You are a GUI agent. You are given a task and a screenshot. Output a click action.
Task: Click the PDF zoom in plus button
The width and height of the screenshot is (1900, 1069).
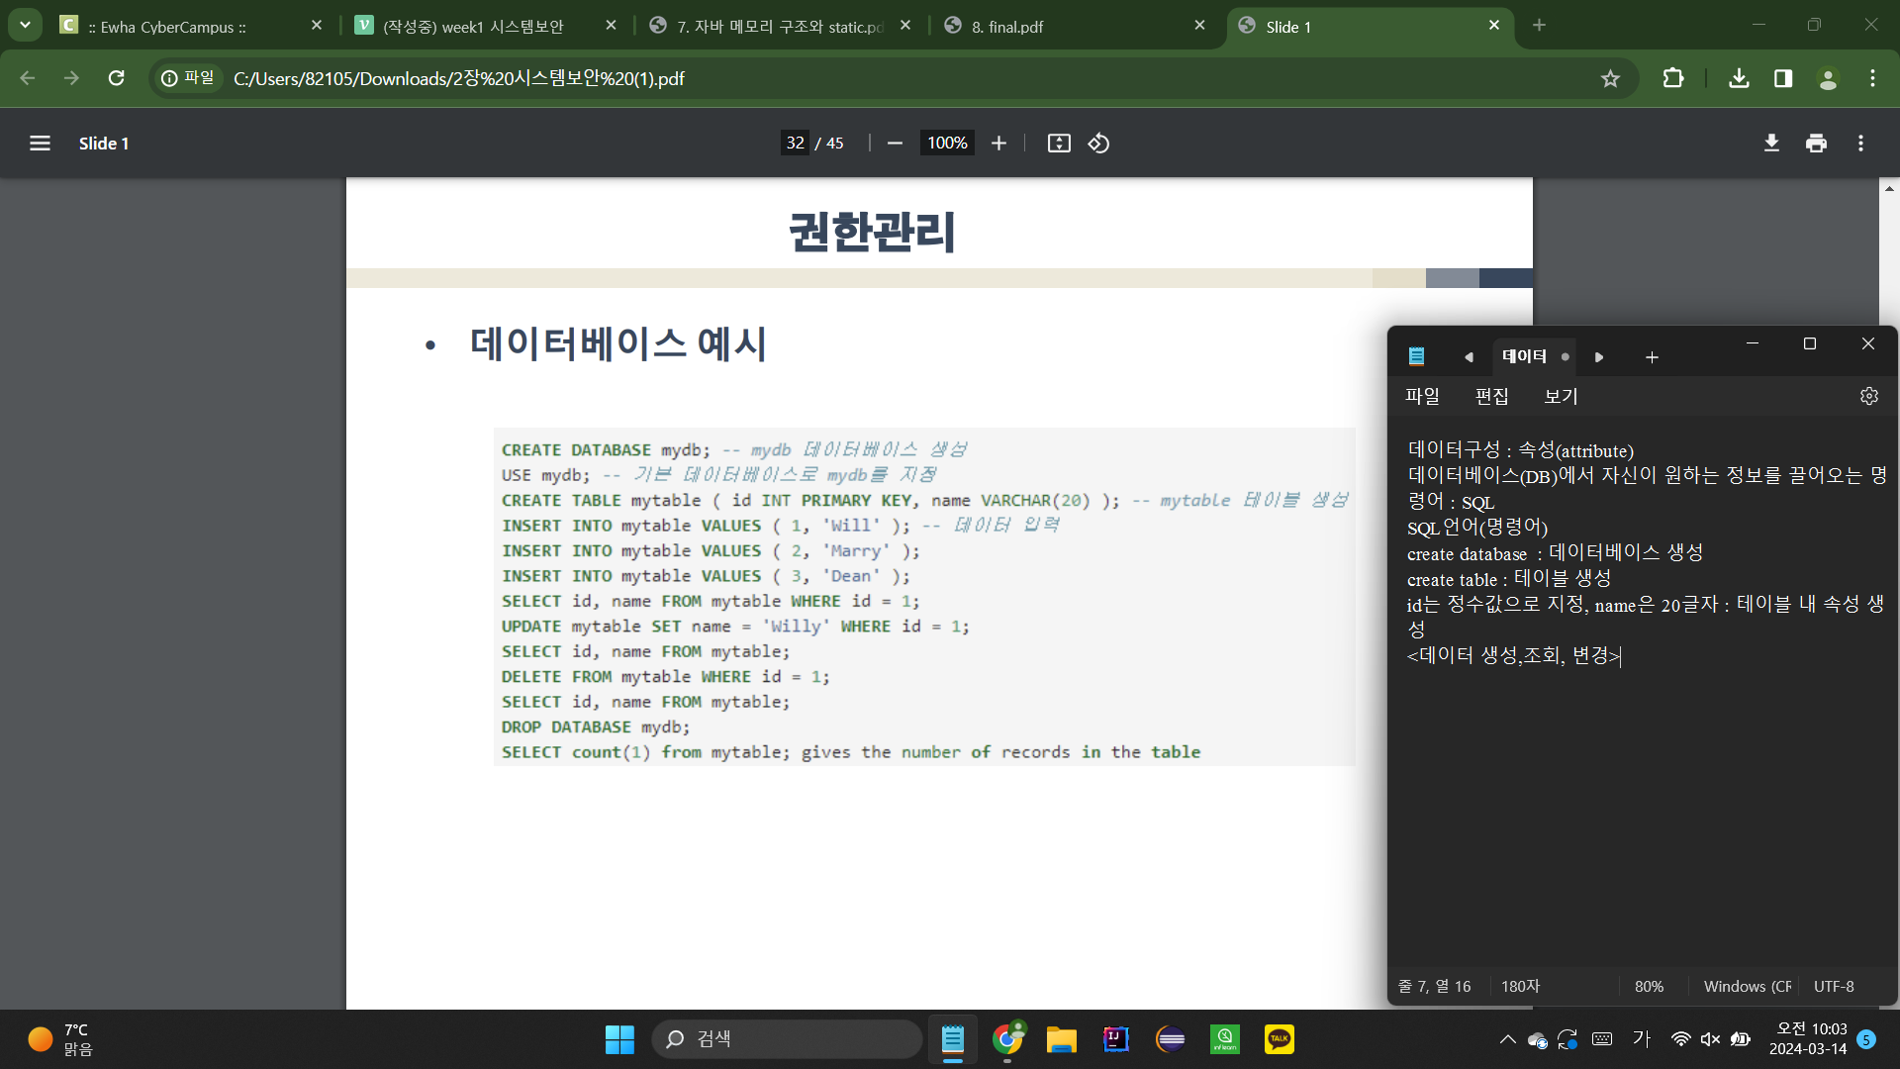(x=998, y=144)
